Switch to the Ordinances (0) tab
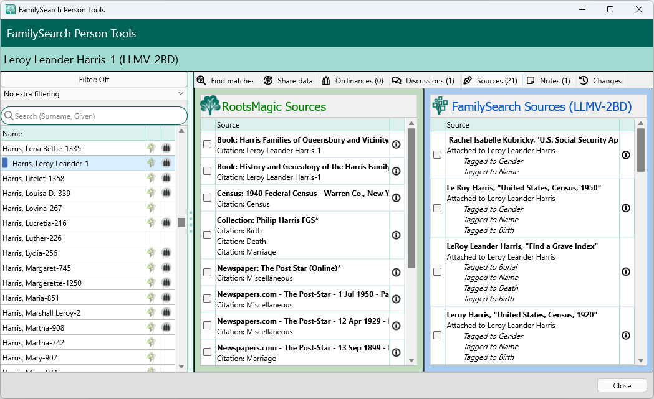Image resolution: width=654 pixels, height=399 pixels. tap(353, 80)
